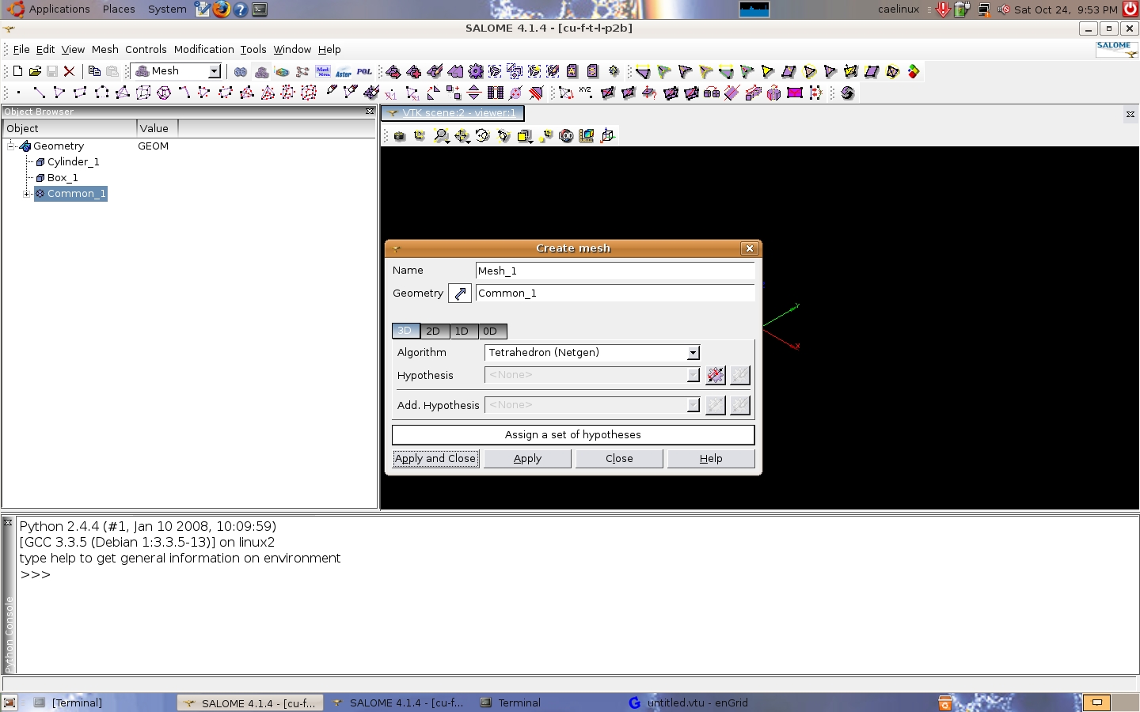The height and width of the screenshot is (712, 1140).
Task: Select the VTK scene:2 viewer tab
Action: point(453,113)
